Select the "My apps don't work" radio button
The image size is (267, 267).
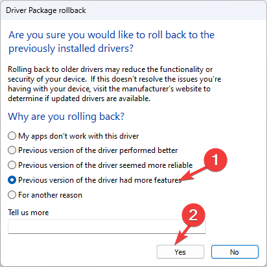pos(12,136)
